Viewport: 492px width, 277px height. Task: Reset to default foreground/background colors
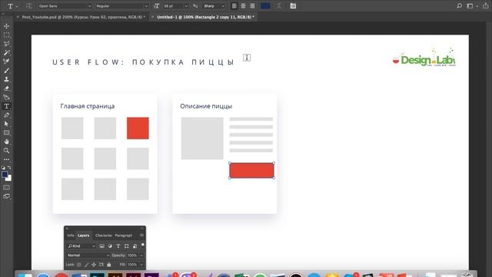coord(3,168)
